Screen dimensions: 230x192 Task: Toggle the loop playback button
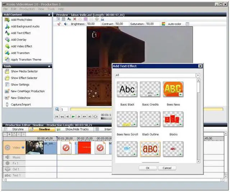(x=95, y=116)
